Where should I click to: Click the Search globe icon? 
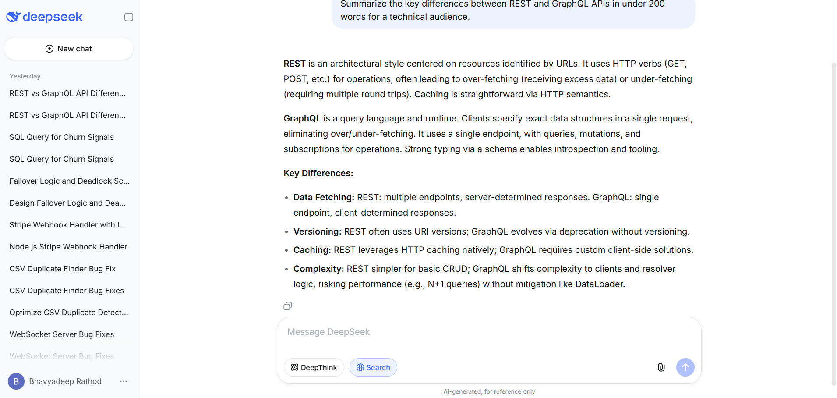pos(360,367)
